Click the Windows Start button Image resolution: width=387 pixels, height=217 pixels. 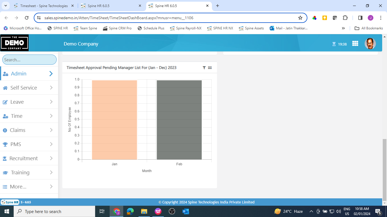7,211
